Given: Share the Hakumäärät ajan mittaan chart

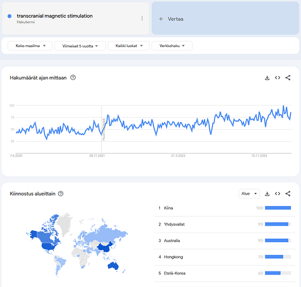Looking at the screenshot, I should tap(288, 77).
